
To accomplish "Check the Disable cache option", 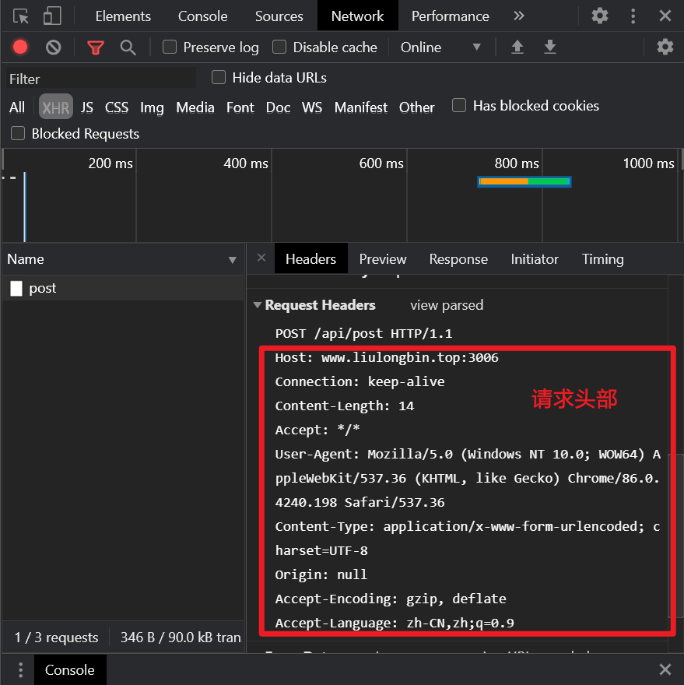I will click(x=279, y=47).
